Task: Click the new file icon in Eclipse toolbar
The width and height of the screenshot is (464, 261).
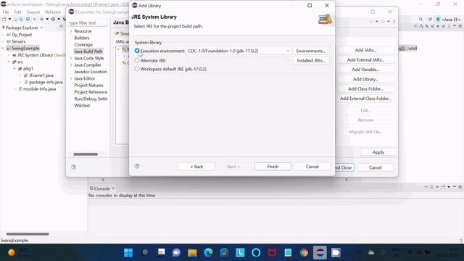Action: tap(4, 20)
